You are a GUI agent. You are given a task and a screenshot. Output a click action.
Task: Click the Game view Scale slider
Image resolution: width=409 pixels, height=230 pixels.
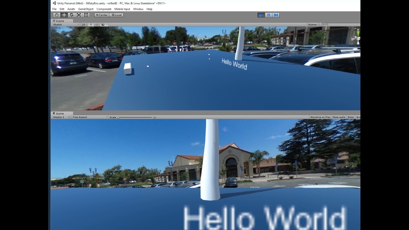[x=135, y=117]
